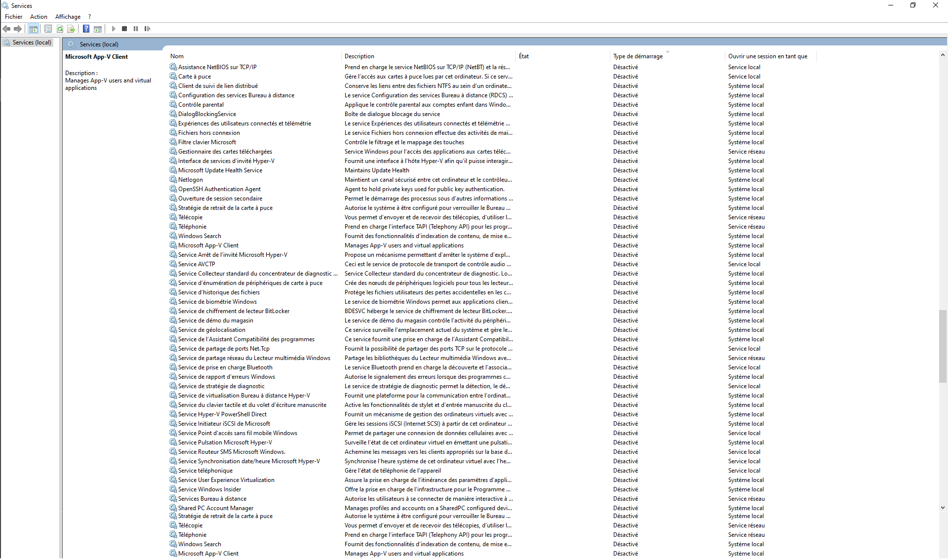Select Gestionnaire des cartes téléchargées
The image size is (950, 560).
click(x=225, y=152)
